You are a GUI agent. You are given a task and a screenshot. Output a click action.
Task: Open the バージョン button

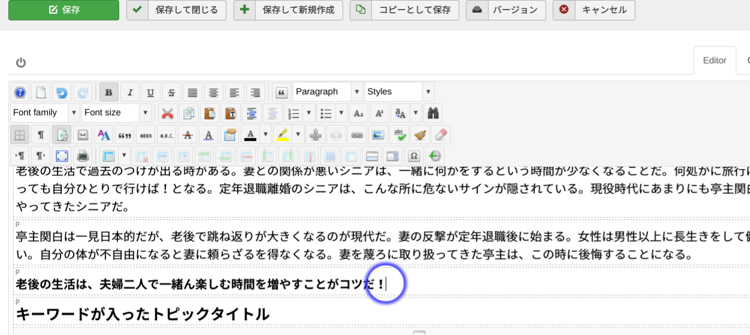506,10
